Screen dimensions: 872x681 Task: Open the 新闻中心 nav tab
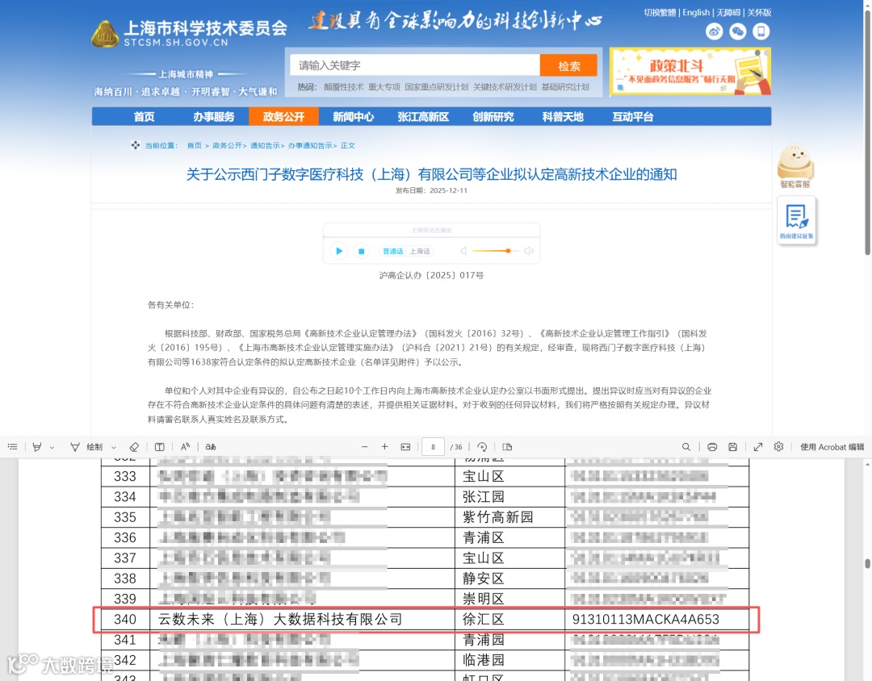[354, 117]
